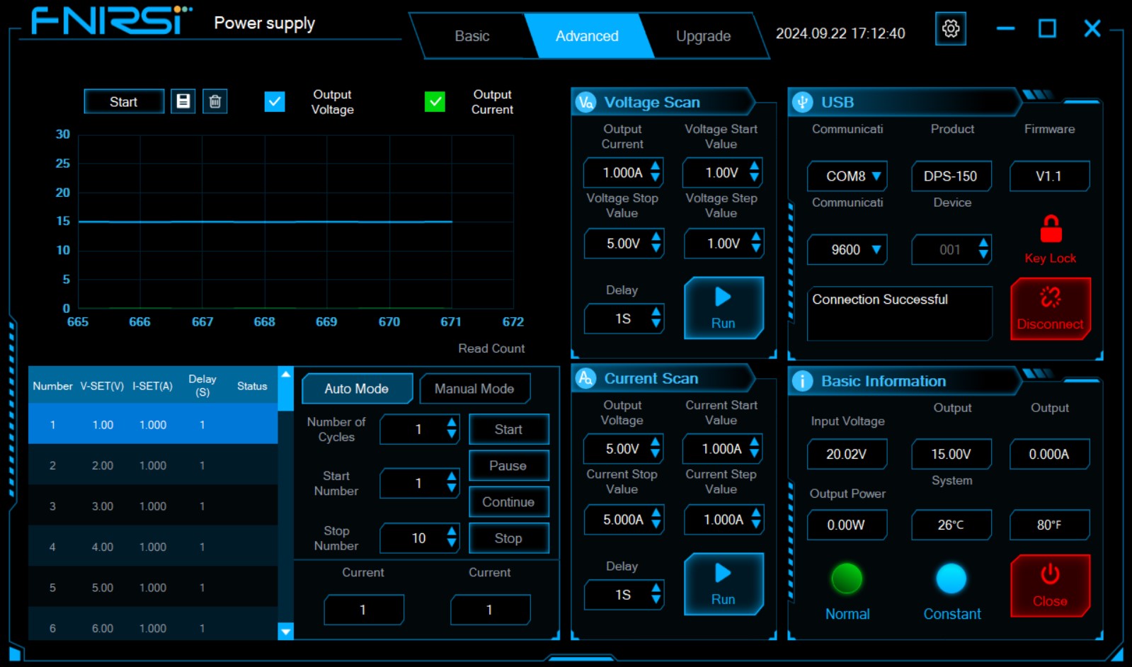Switch to the Upgrade tab

click(x=703, y=36)
